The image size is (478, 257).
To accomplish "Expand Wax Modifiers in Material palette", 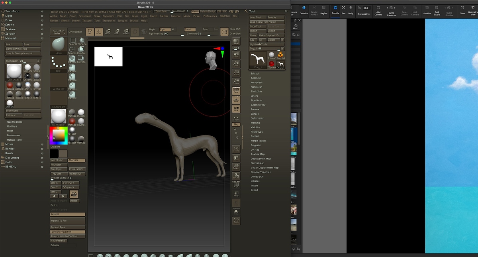I will (15, 122).
